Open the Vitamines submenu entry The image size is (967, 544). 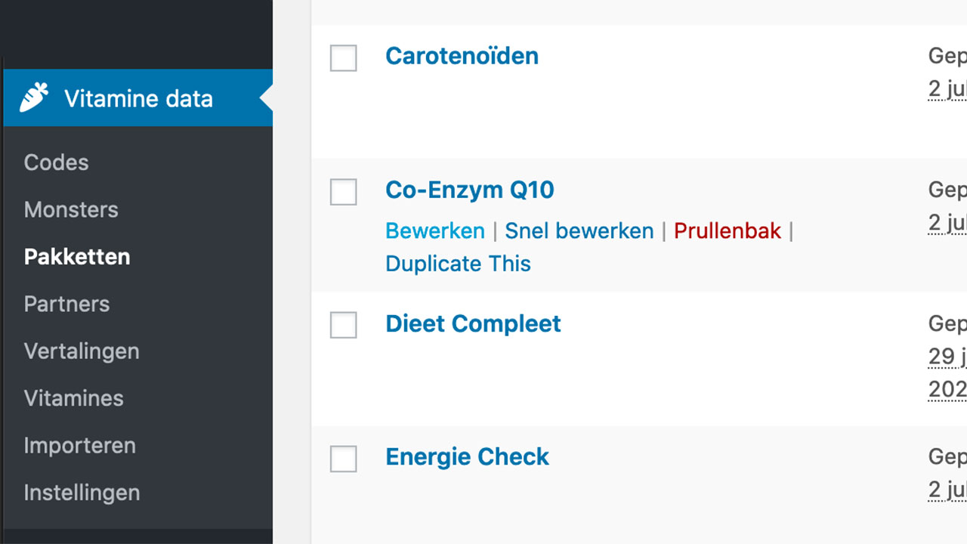[73, 398]
